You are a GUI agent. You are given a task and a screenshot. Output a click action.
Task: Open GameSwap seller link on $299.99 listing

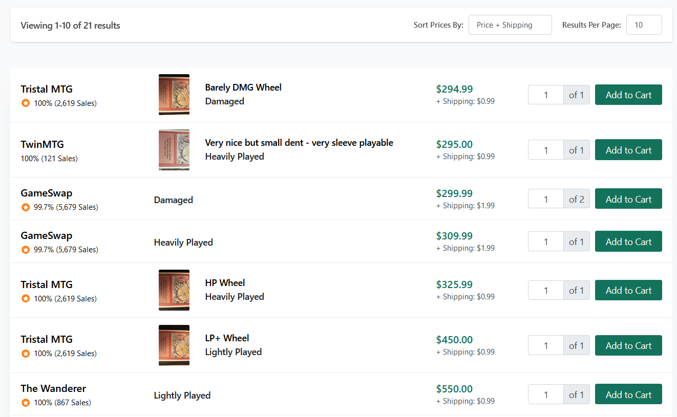pos(46,193)
